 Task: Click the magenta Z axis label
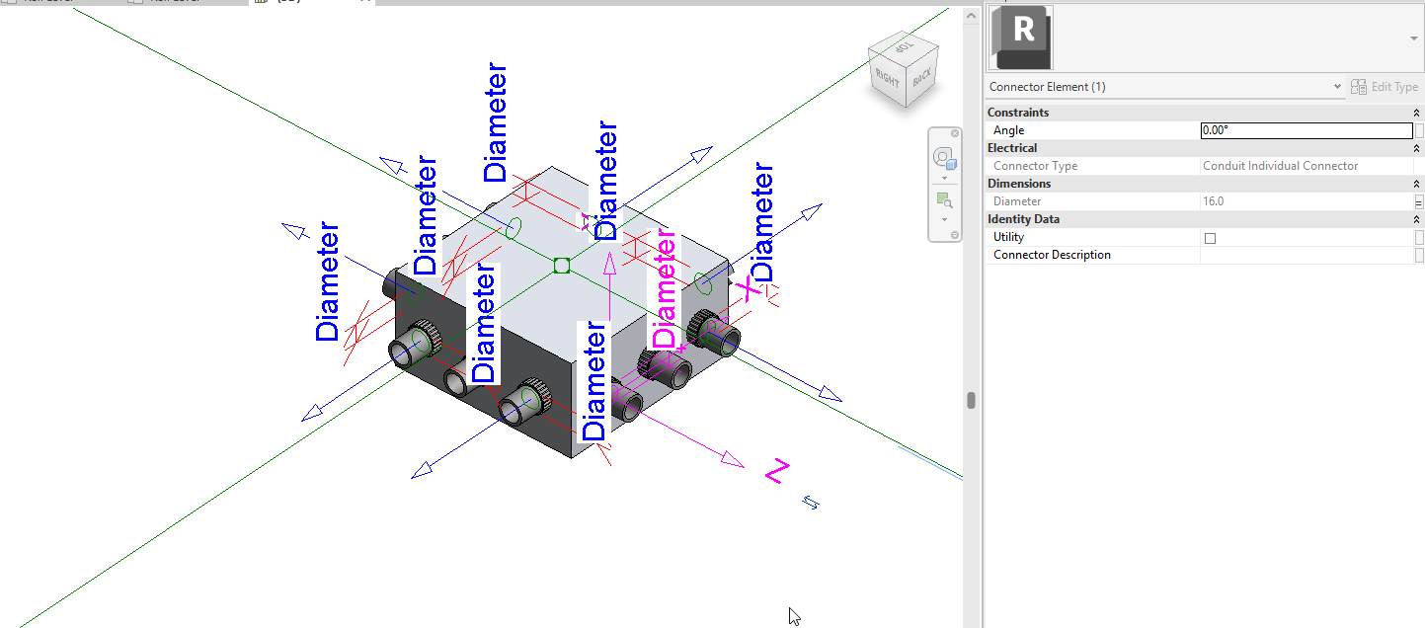click(x=778, y=472)
